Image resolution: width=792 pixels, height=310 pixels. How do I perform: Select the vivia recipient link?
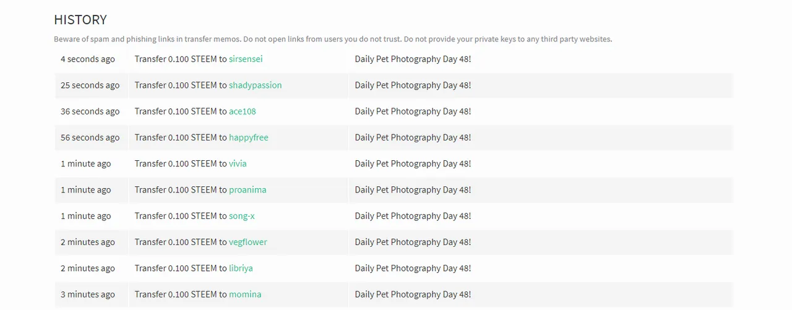[x=238, y=164]
